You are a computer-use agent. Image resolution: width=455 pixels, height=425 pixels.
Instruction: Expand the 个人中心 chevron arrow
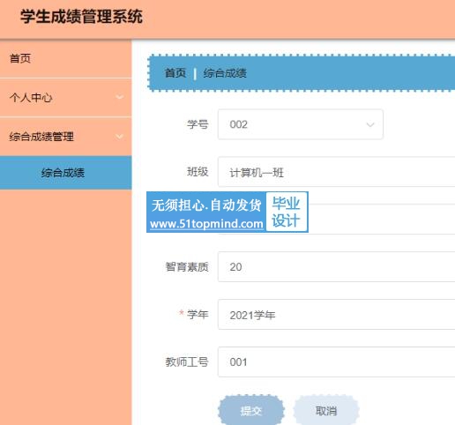click(119, 97)
